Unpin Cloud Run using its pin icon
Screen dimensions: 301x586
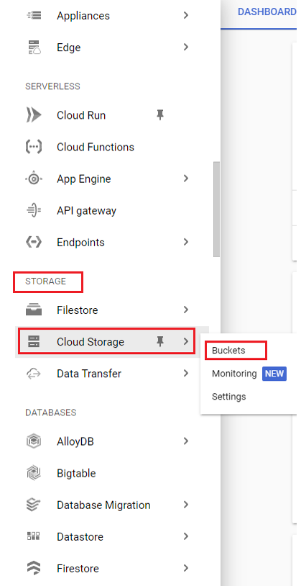tap(160, 115)
